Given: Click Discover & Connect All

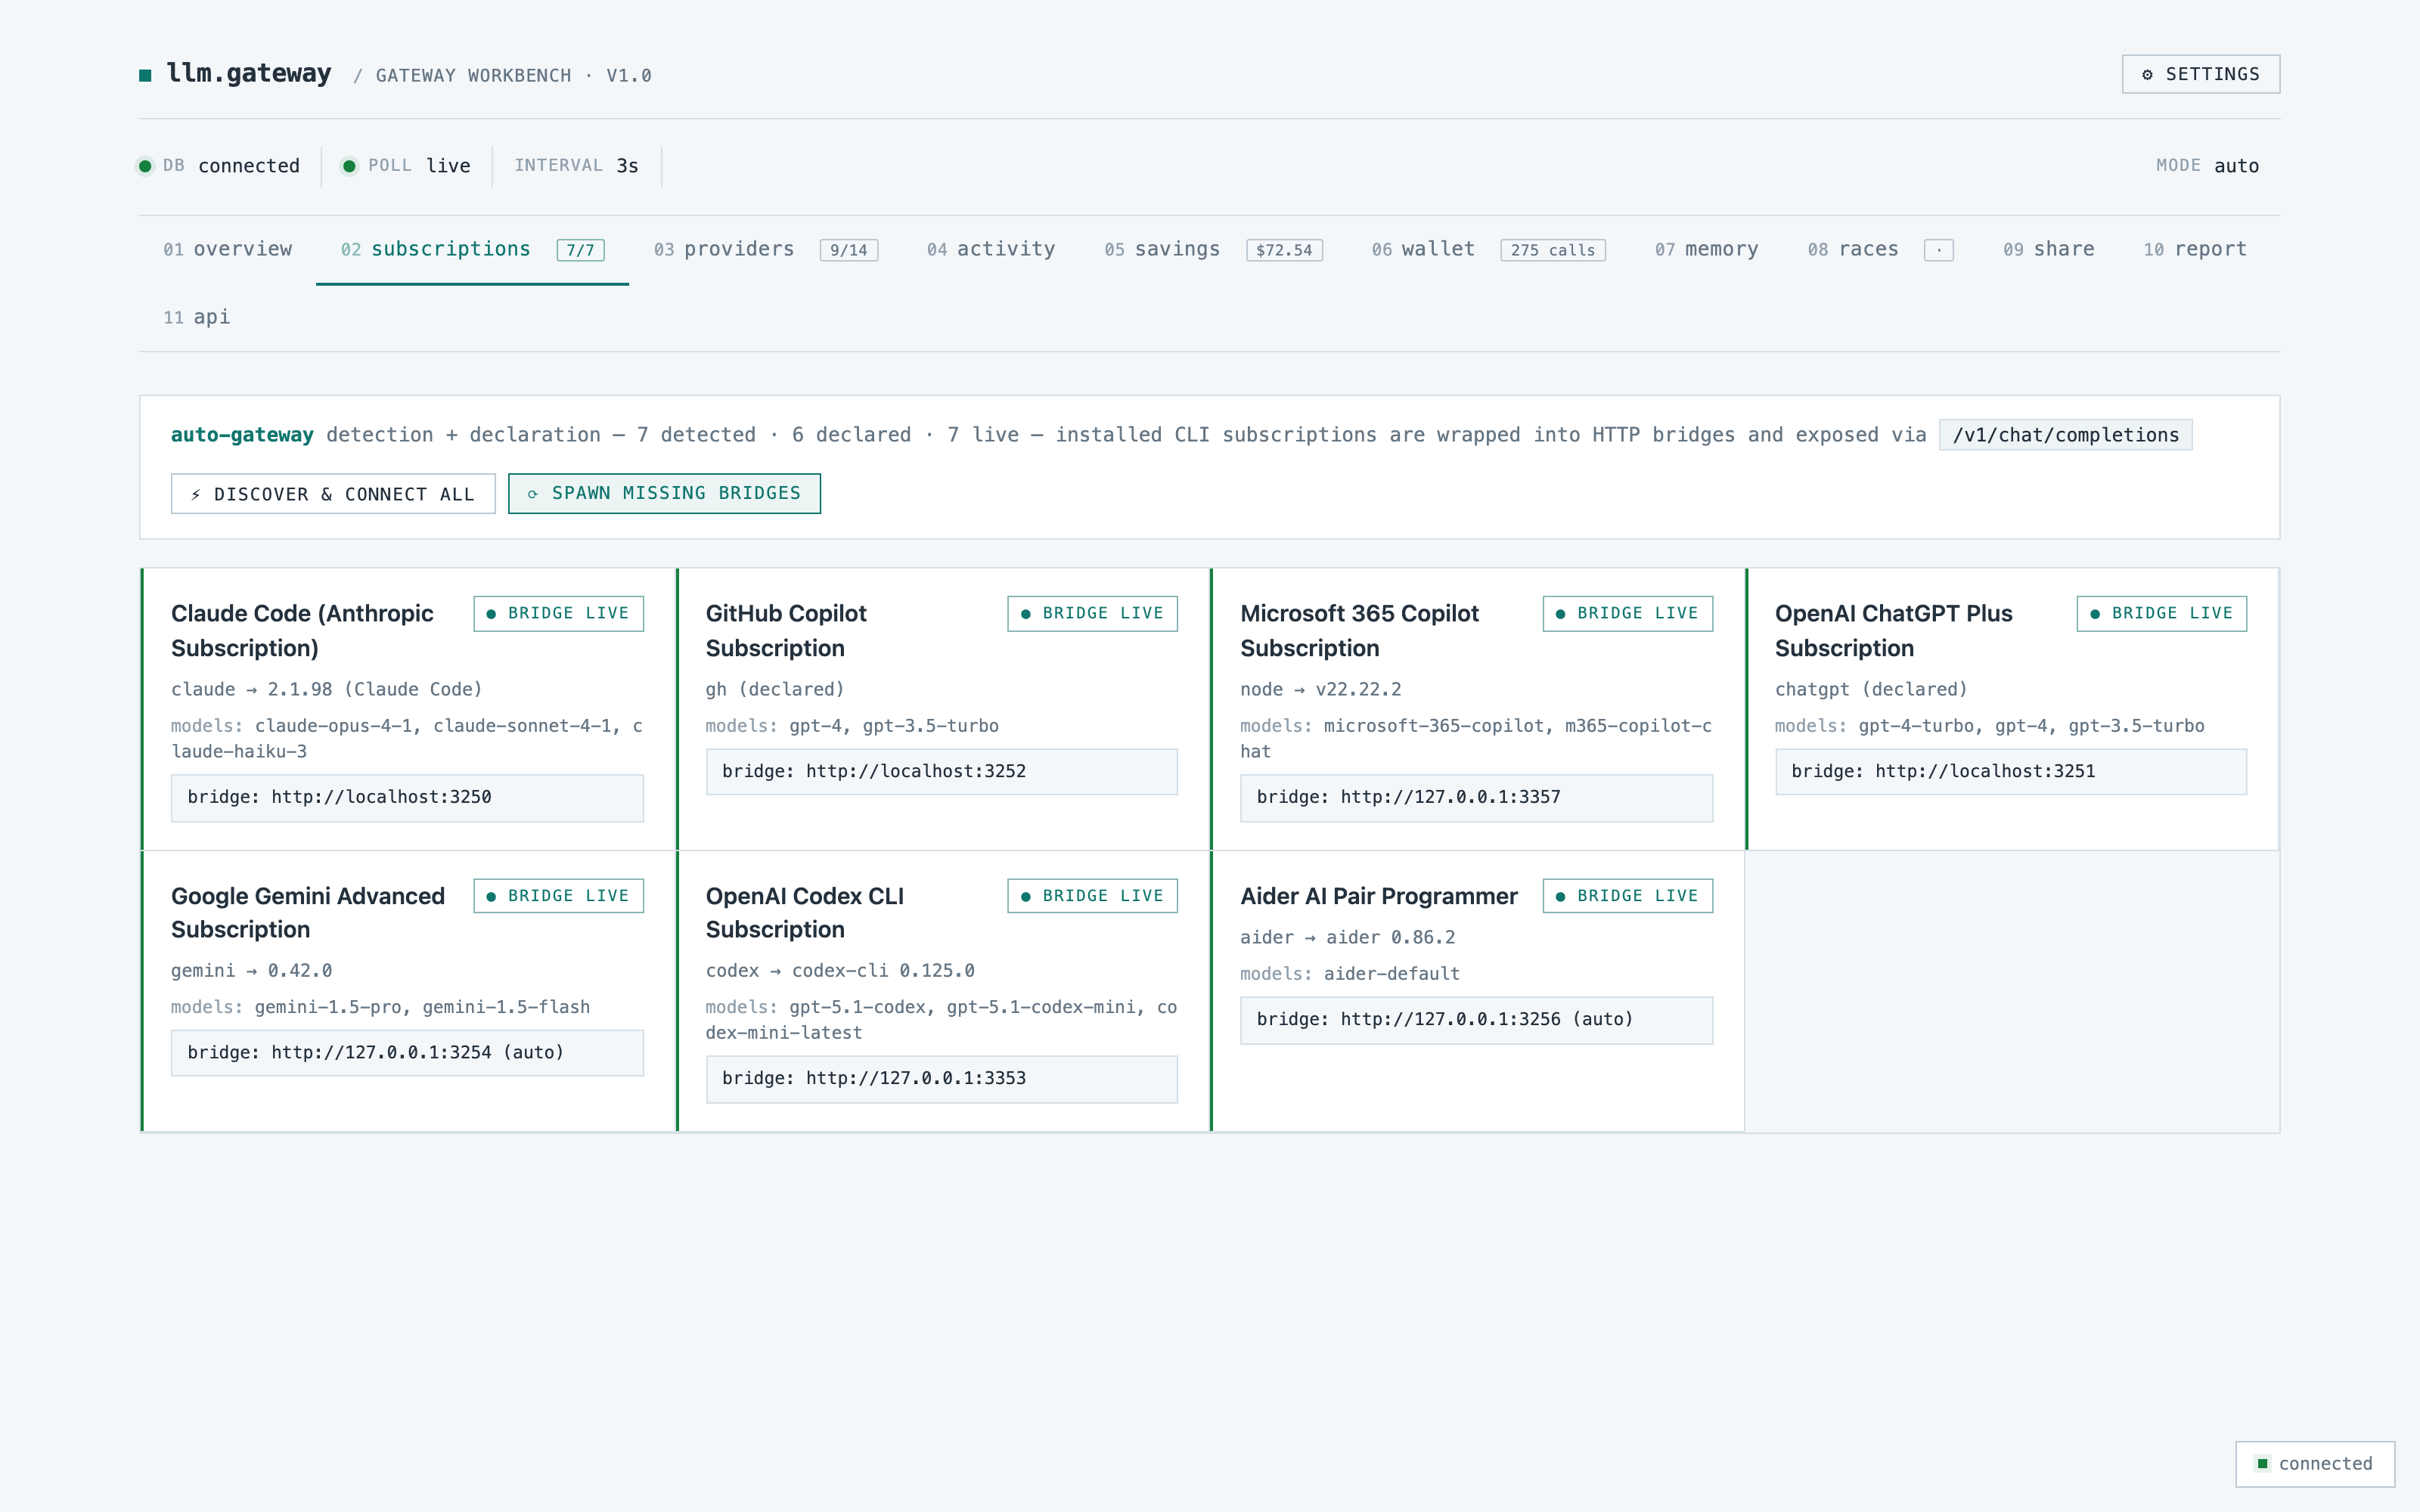Looking at the screenshot, I should [333, 494].
